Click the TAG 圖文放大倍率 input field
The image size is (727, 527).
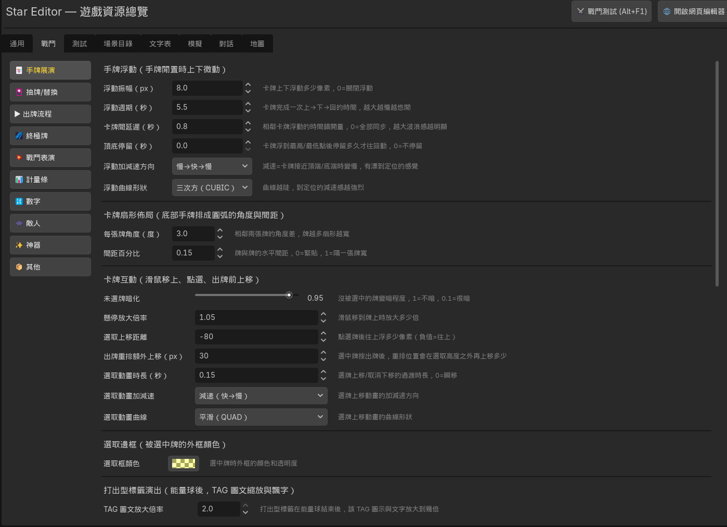tap(218, 509)
